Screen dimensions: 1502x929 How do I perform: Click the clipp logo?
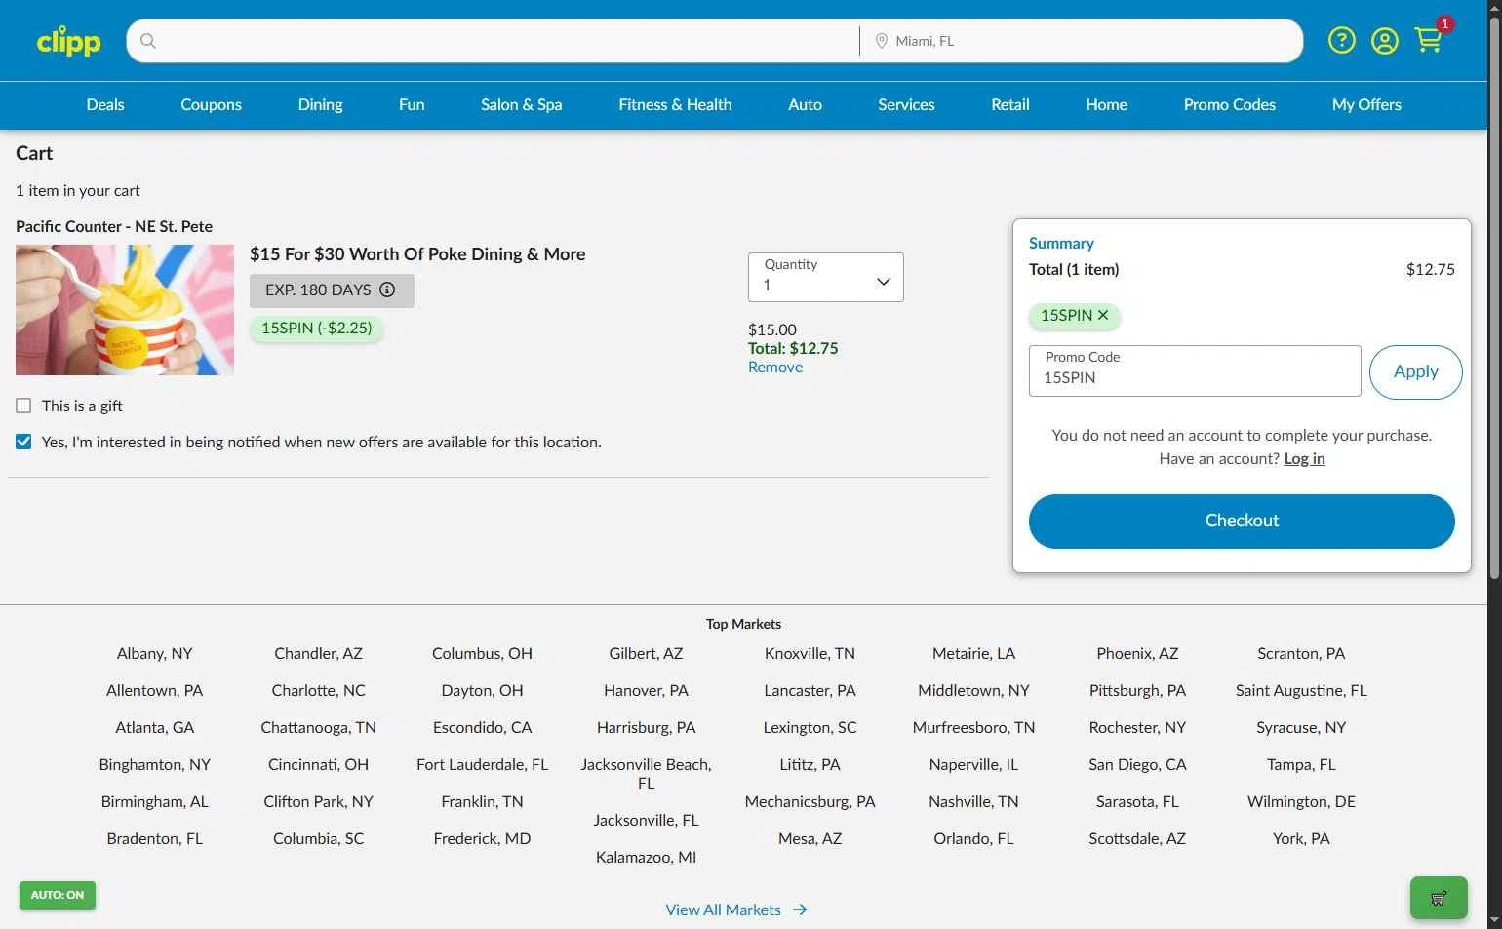tap(68, 41)
